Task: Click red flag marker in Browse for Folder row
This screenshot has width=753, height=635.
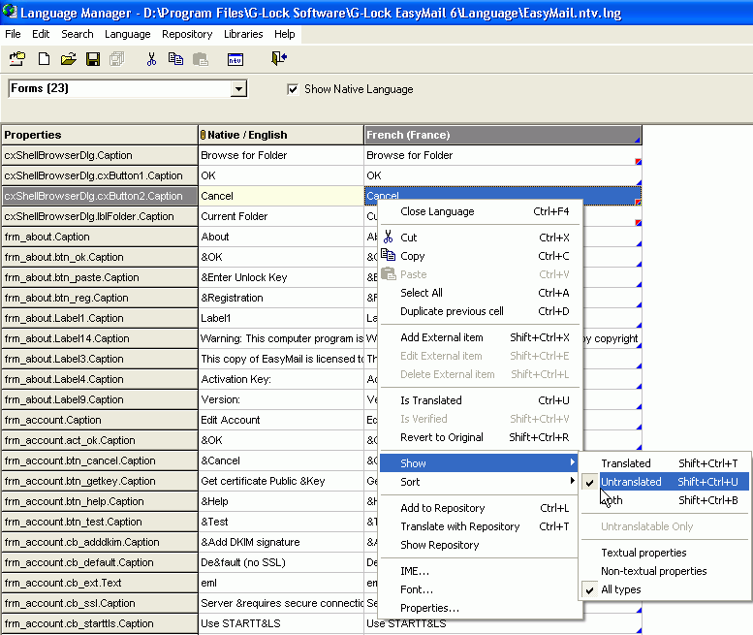Action: pos(639,161)
